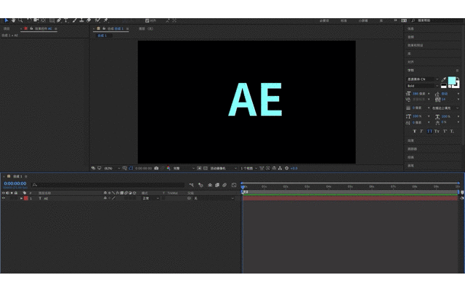The width and height of the screenshot is (465, 291).
Task: Select the Composition 合成 1 viewer tab
Action: 115,29
